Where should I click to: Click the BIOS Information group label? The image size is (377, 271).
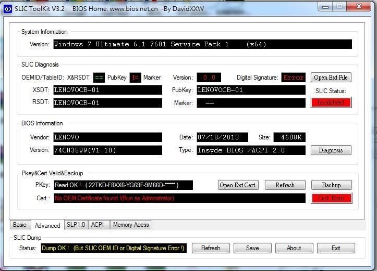[42, 123]
